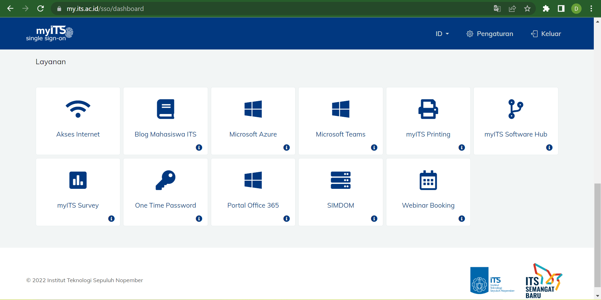
Task: Open Webinar Booking calendar icon
Action: (x=428, y=180)
